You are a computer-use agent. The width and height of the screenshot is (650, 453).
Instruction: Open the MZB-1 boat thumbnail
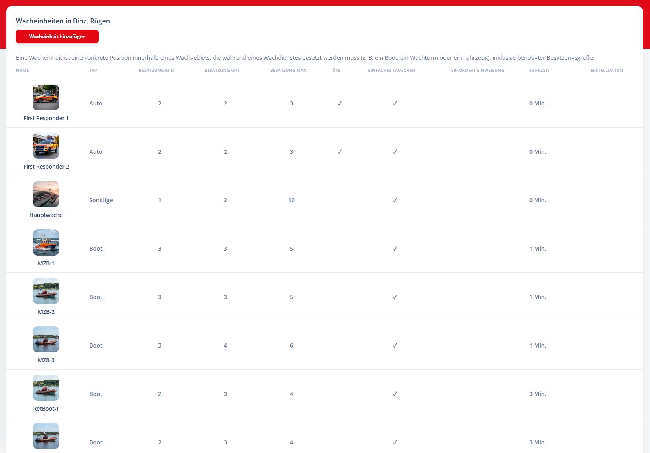[46, 243]
